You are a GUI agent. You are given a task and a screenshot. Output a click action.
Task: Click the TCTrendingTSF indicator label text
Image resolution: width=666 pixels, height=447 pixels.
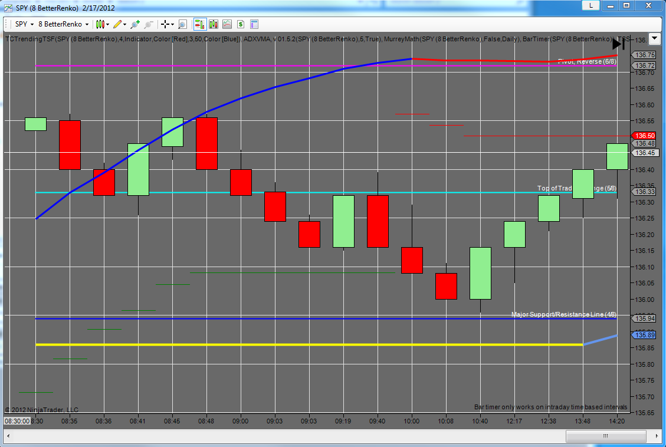point(123,39)
